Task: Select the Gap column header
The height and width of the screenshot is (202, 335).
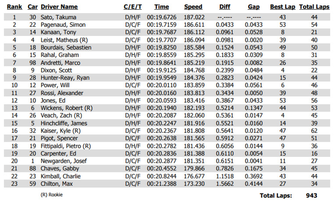Action: pyautogui.click(x=253, y=7)
